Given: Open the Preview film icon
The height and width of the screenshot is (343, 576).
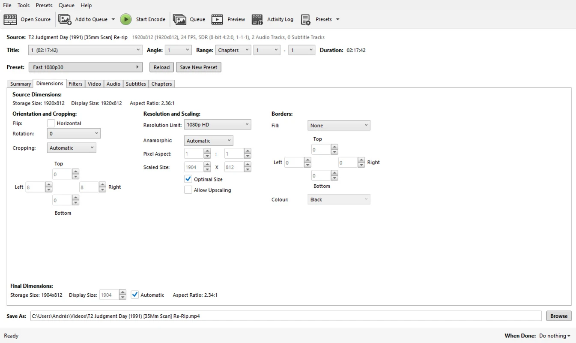Looking at the screenshot, I should [217, 19].
